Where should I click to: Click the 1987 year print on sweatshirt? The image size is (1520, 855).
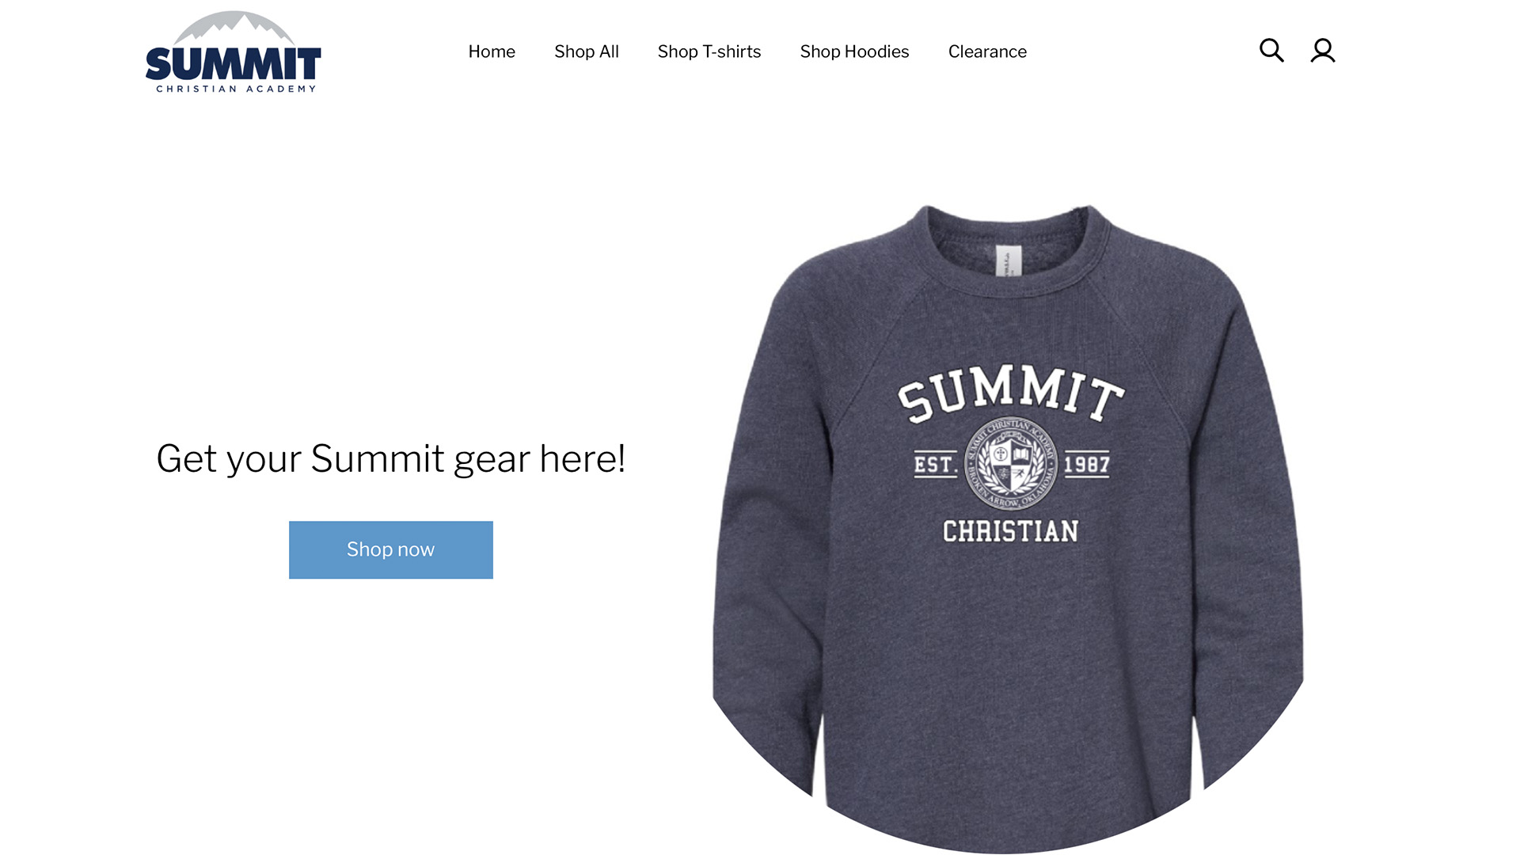[x=1086, y=464]
